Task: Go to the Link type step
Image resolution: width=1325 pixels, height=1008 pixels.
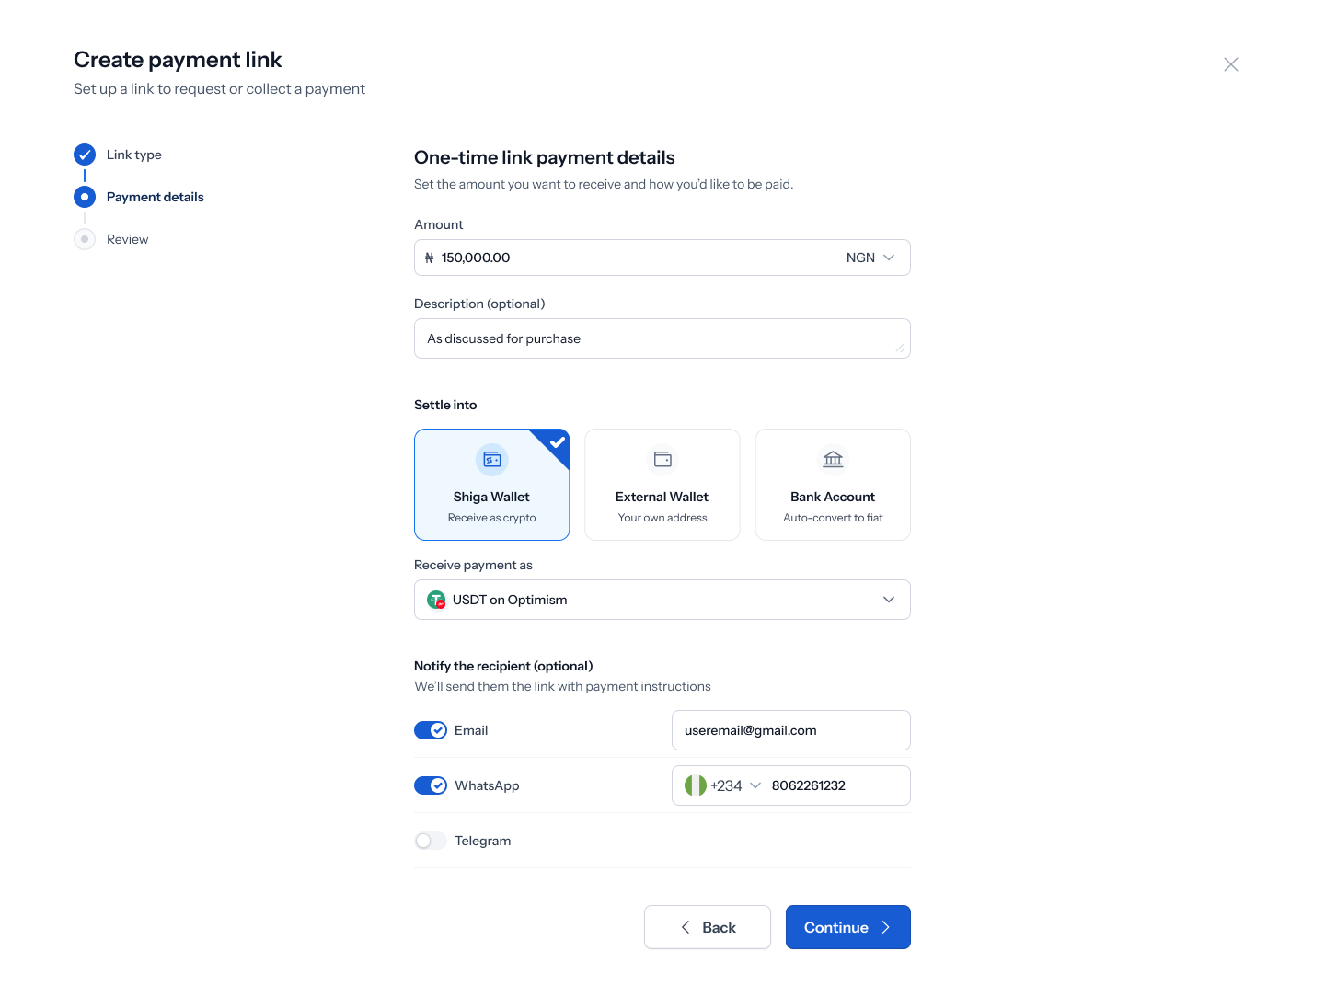Action: 134,155
